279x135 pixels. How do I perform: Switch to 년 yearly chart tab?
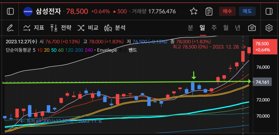click(237, 28)
